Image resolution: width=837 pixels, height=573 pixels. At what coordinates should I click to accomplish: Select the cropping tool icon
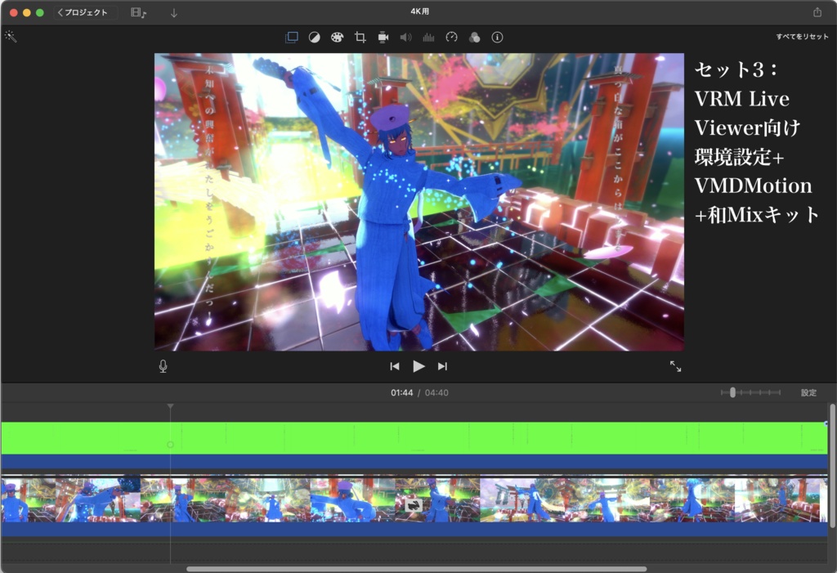tap(360, 38)
